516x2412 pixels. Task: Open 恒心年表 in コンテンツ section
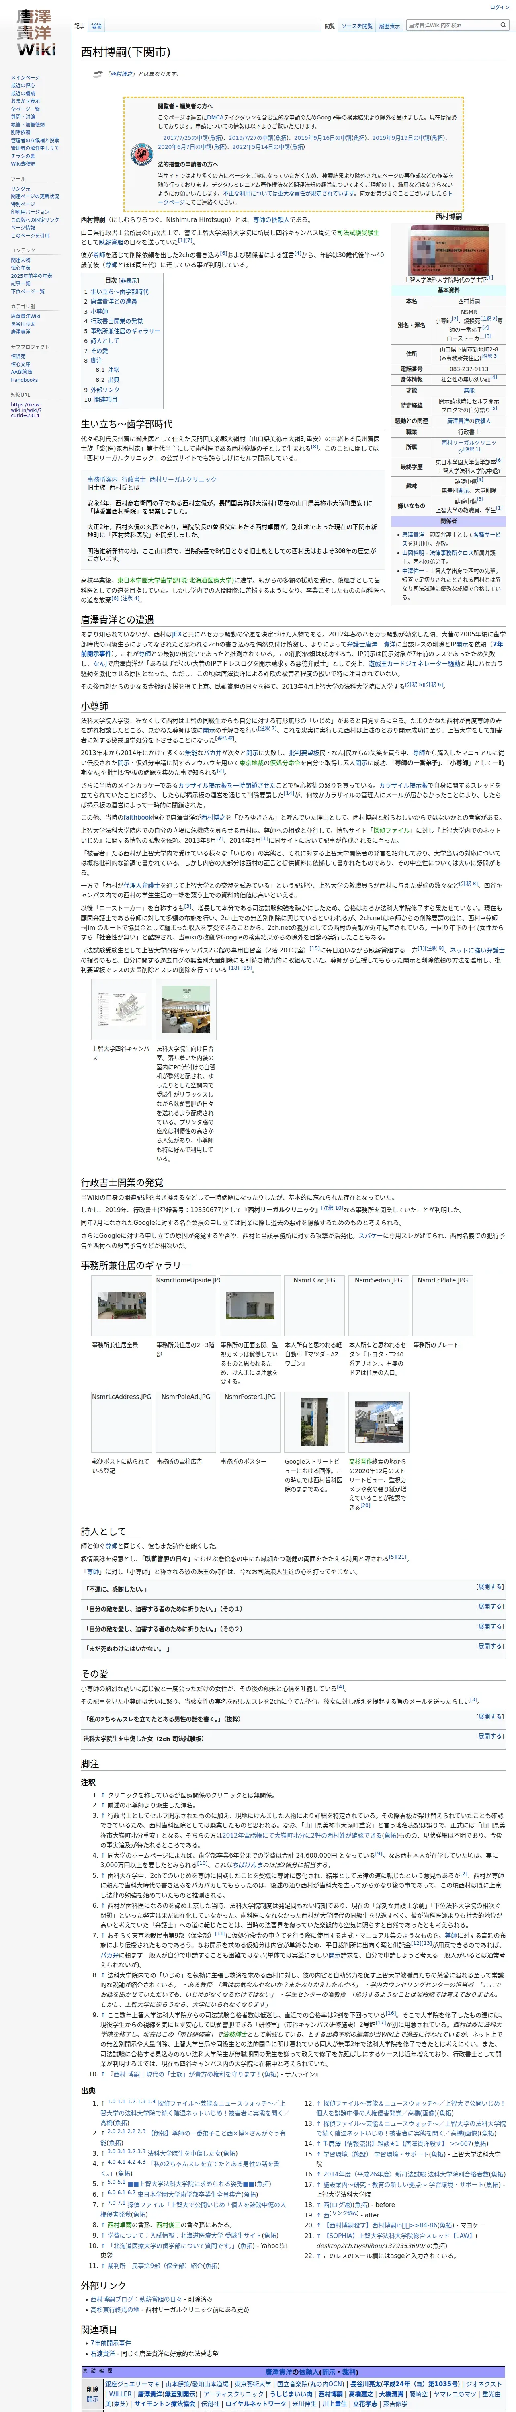pyautogui.click(x=20, y=268)
